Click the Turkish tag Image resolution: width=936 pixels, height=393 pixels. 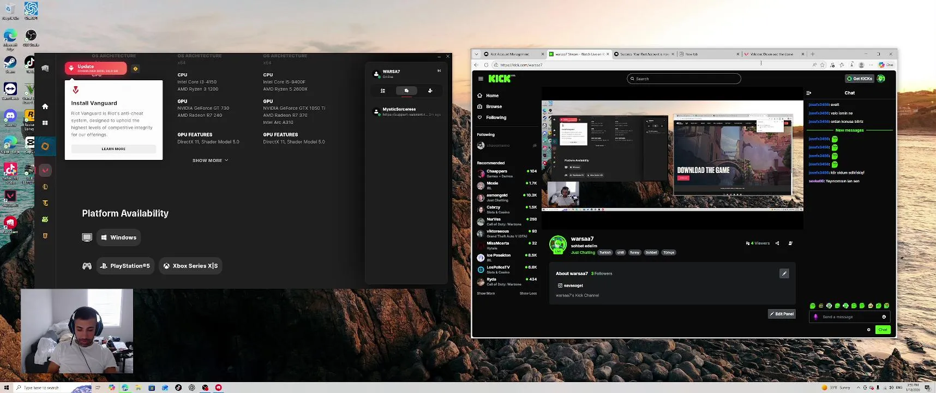tap(605, 253)
